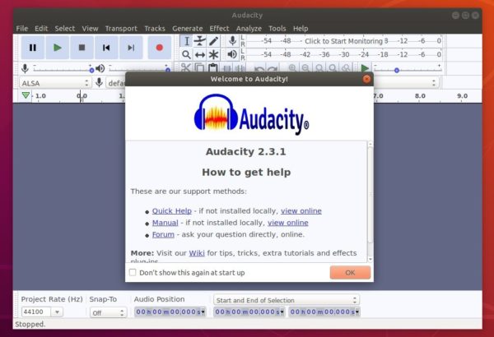
Task: Click the Play-at-Speed slider handle
Action: click(397, 71)
